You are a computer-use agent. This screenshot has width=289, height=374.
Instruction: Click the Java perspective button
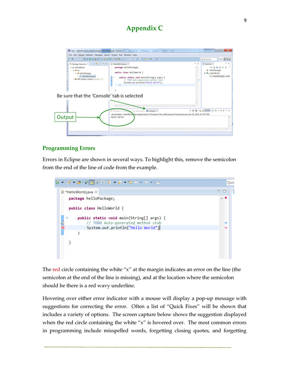(x=228, y=59)
